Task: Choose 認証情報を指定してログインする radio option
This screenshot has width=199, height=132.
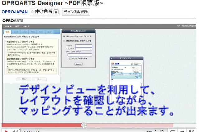Action: click(x=64, y=41)
